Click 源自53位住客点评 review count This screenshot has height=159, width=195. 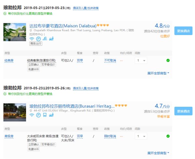pyautogui.click(x=157, y=111)
